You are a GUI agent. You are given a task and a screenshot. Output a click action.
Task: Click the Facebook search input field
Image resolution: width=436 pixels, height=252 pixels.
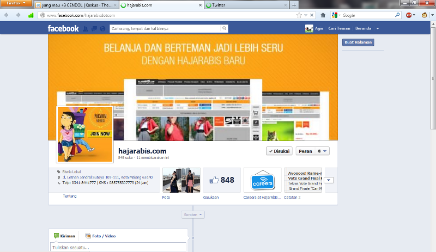[166, 28]
